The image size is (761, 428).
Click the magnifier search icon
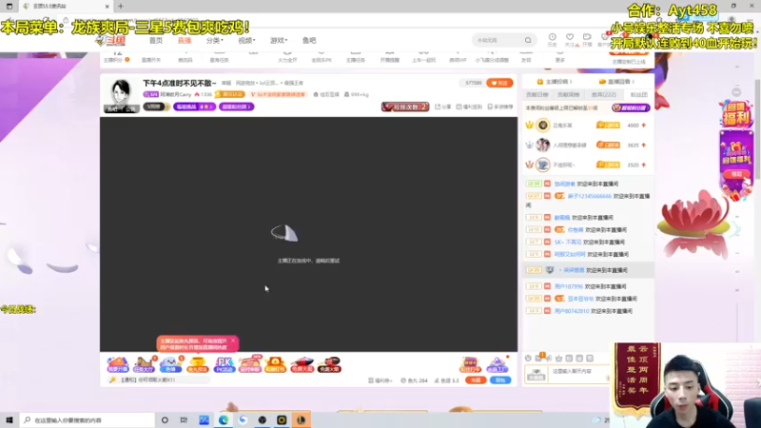[x=528, y=40]
